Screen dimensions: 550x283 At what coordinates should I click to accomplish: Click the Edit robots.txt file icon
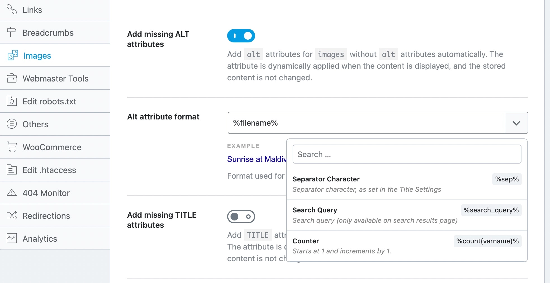[x=12, y=101]
